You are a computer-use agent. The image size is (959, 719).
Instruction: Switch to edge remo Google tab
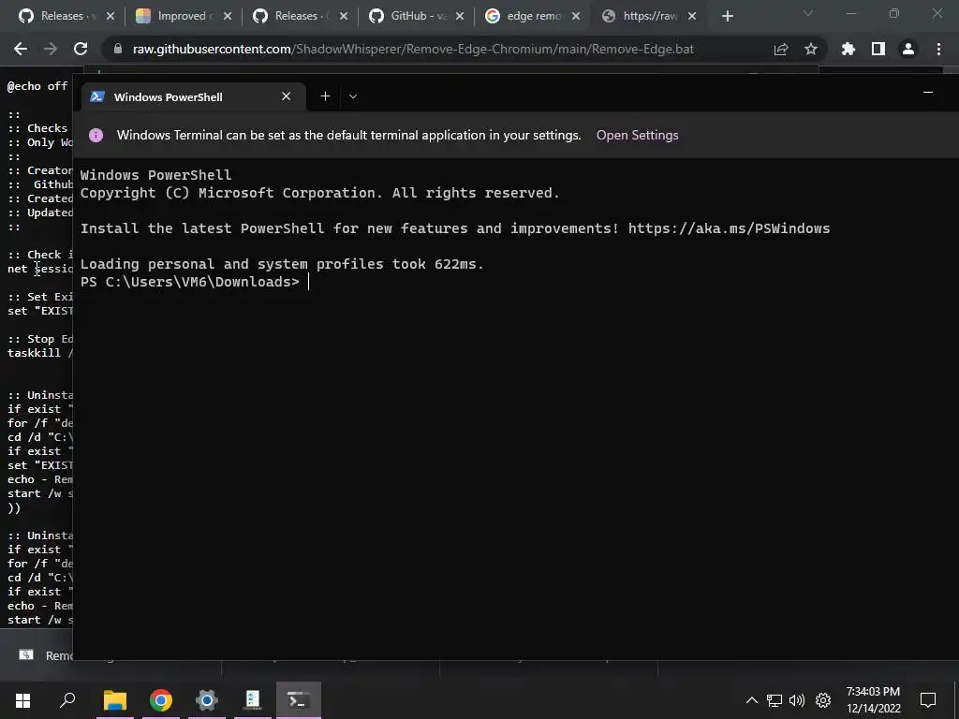[532, 16]
